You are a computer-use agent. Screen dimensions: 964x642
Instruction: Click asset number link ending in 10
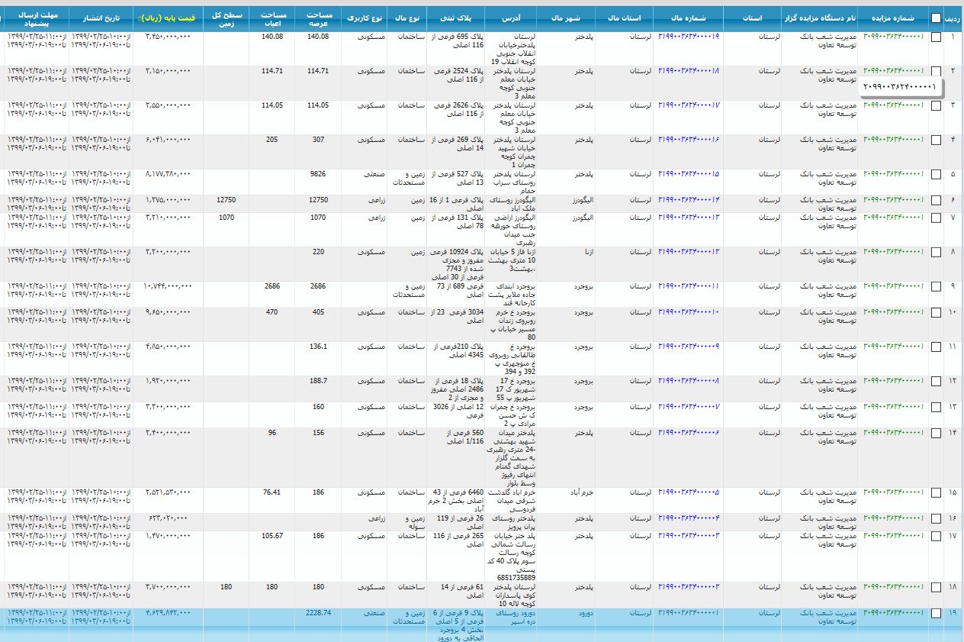689,312
